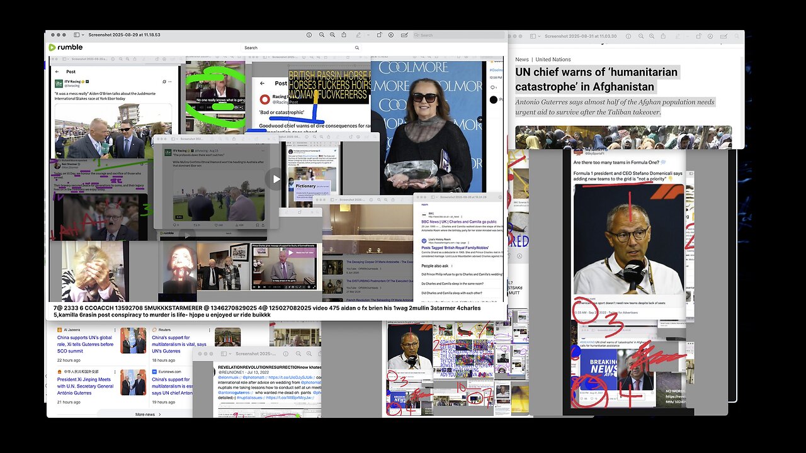806x453 pixels.
Task: Zoom out in 11.03.30 Preview window
Action: (640, 36)
